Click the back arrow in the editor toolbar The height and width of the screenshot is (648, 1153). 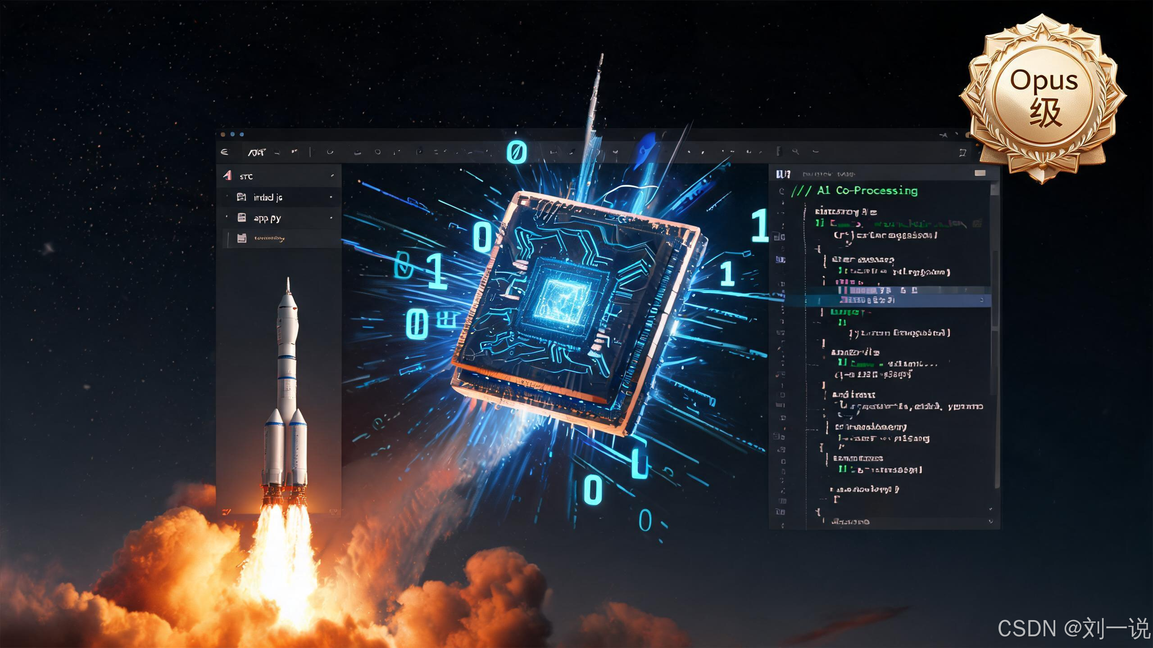click(x=224, y=152)
